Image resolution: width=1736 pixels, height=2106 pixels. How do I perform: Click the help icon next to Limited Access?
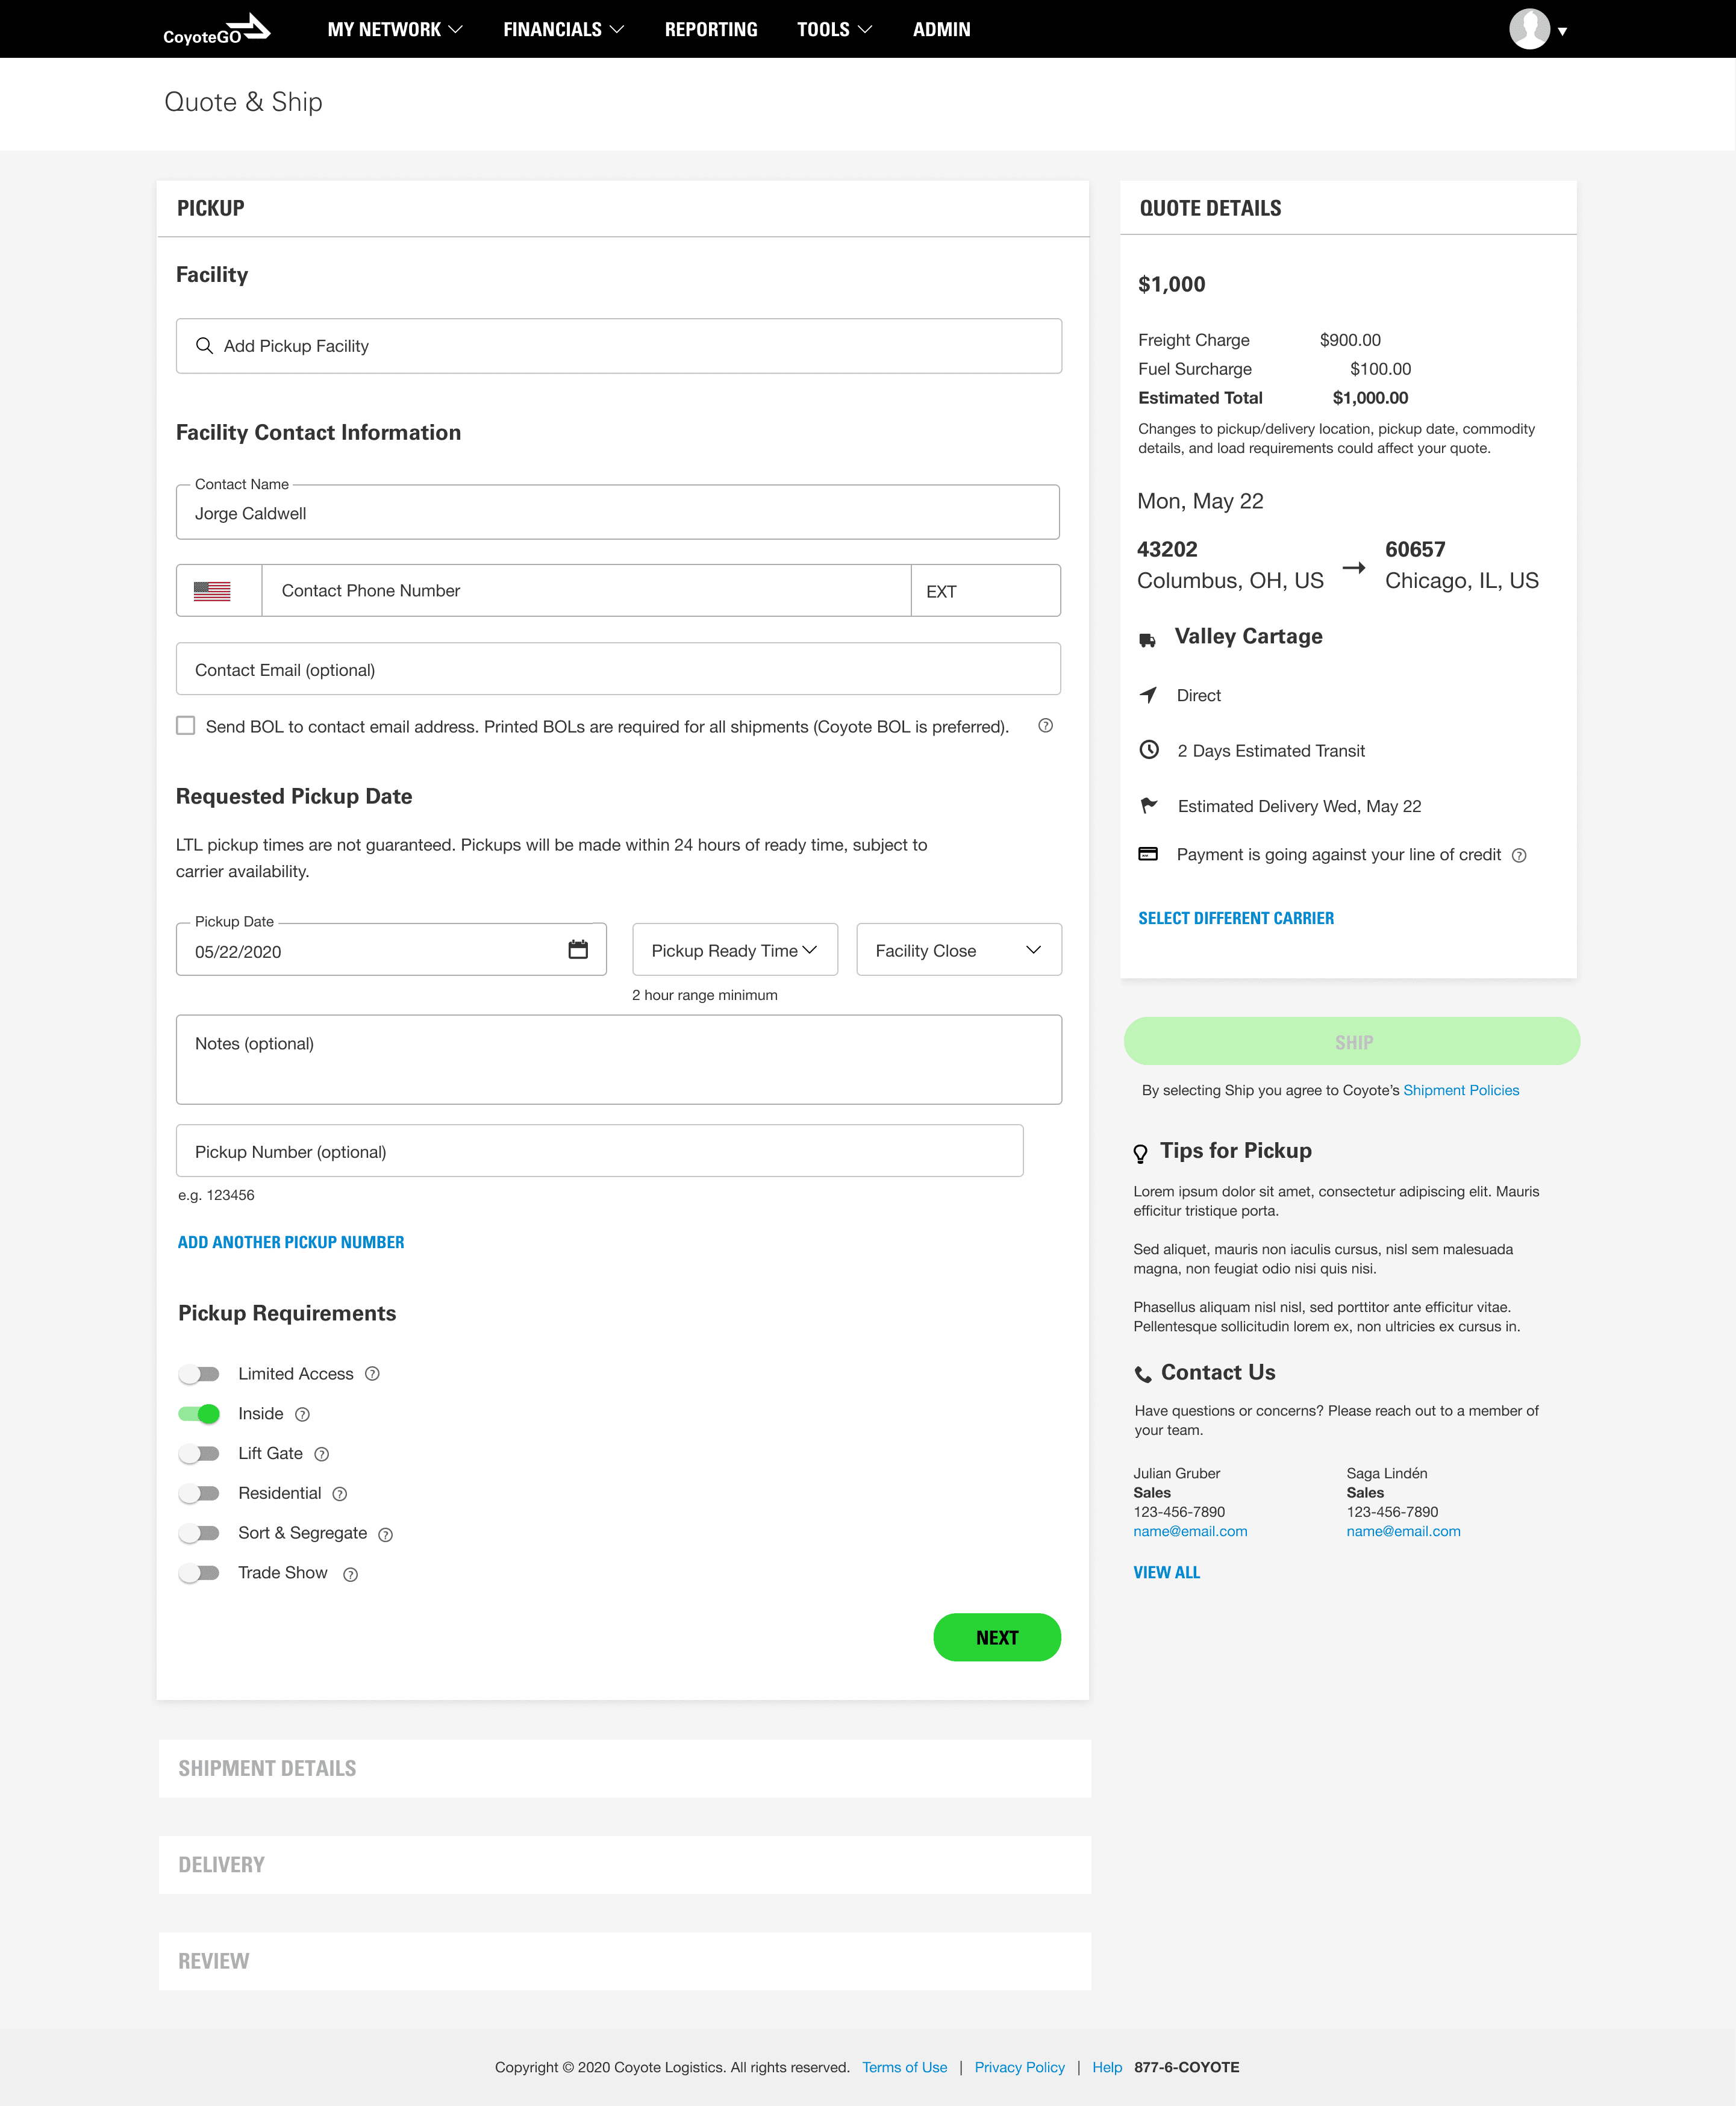(x=372, y=1374)
